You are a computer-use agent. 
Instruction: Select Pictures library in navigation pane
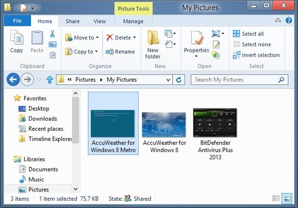coord(38,189)
